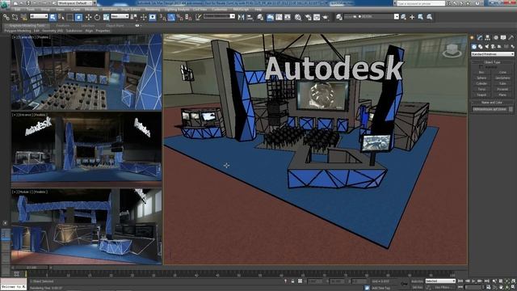Open the Material Editor icon
The width and height of the screenshot is (517, 291).
pyautogui.click(x=298, y=17)
